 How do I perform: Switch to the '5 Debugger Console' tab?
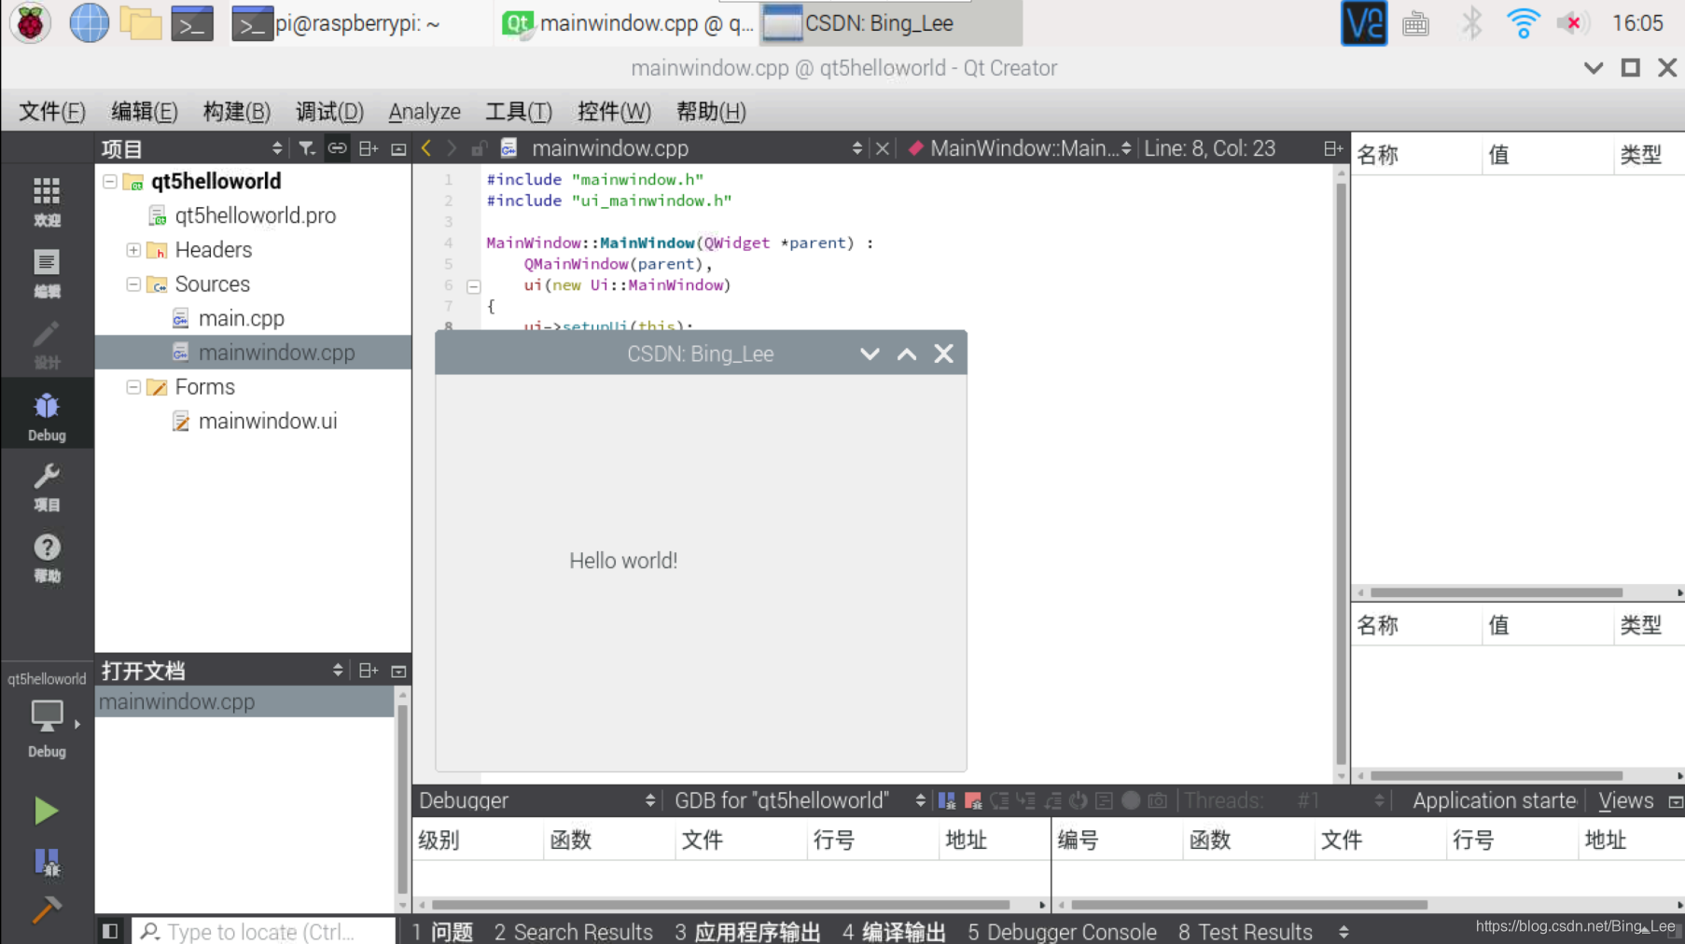[x=1061, y=930]
